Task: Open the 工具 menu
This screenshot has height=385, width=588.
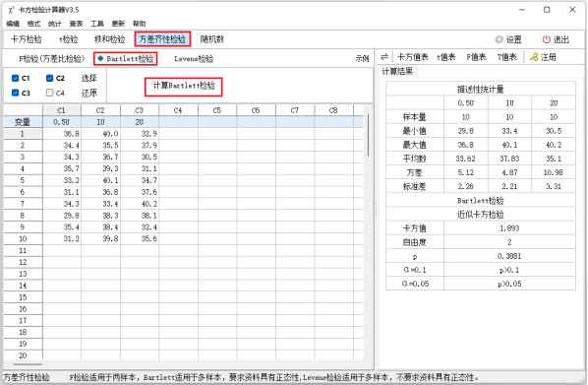Action: [97, 24]
